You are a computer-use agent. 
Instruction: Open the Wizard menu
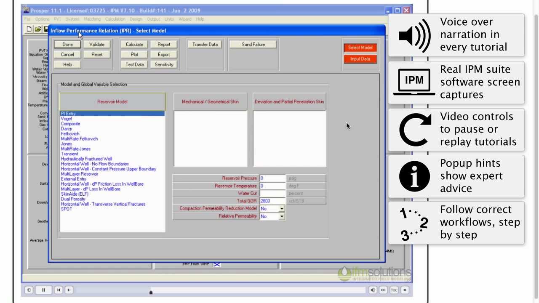185,19
